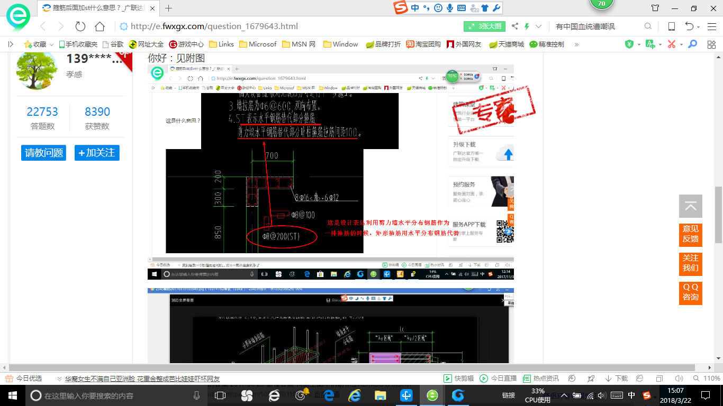Open the 谷歌 bookmark
The height and width of the screenshot is (406, 723).
point(113,44)
